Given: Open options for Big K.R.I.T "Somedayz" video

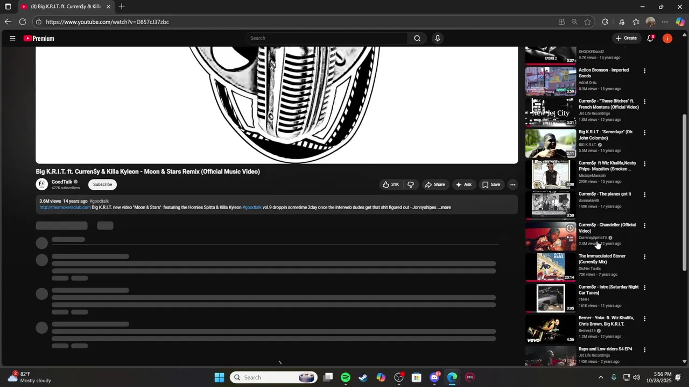Looking at the screenshot, I should pyautogui.click(x=644, y=133).
